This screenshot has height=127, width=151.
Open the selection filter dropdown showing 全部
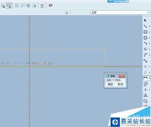pos(120,12)
